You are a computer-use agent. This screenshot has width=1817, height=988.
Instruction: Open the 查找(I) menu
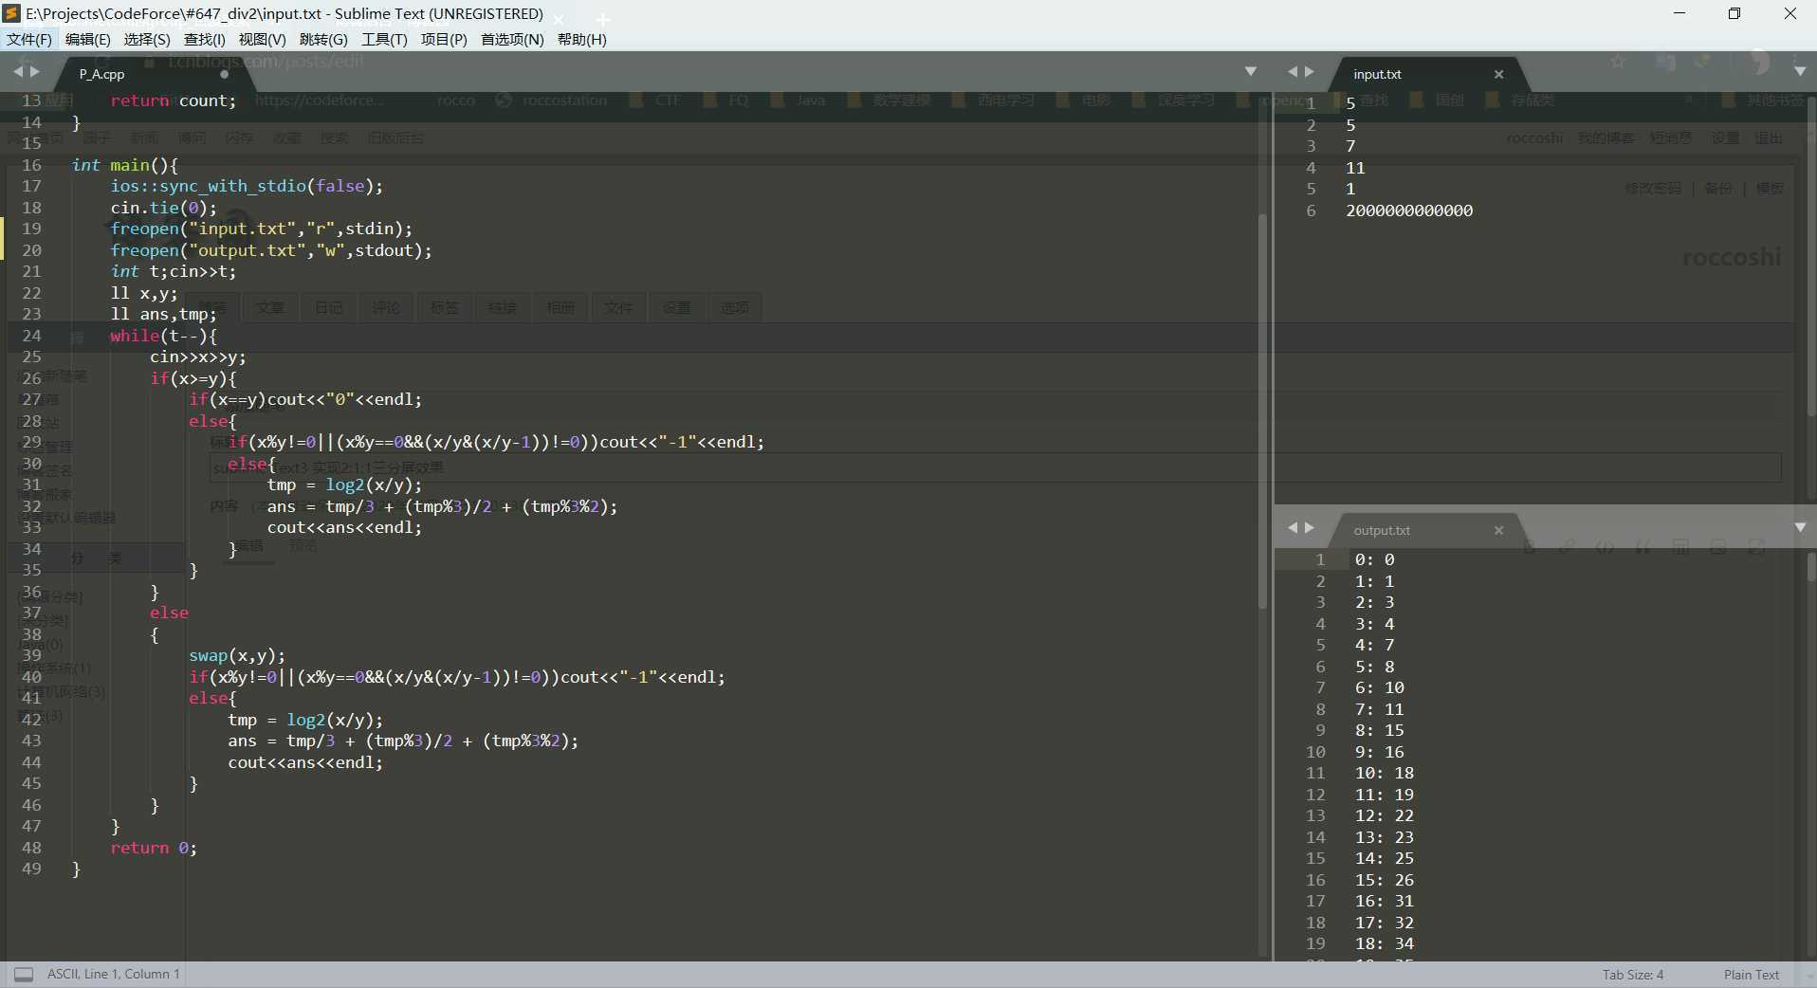[204, 39]
